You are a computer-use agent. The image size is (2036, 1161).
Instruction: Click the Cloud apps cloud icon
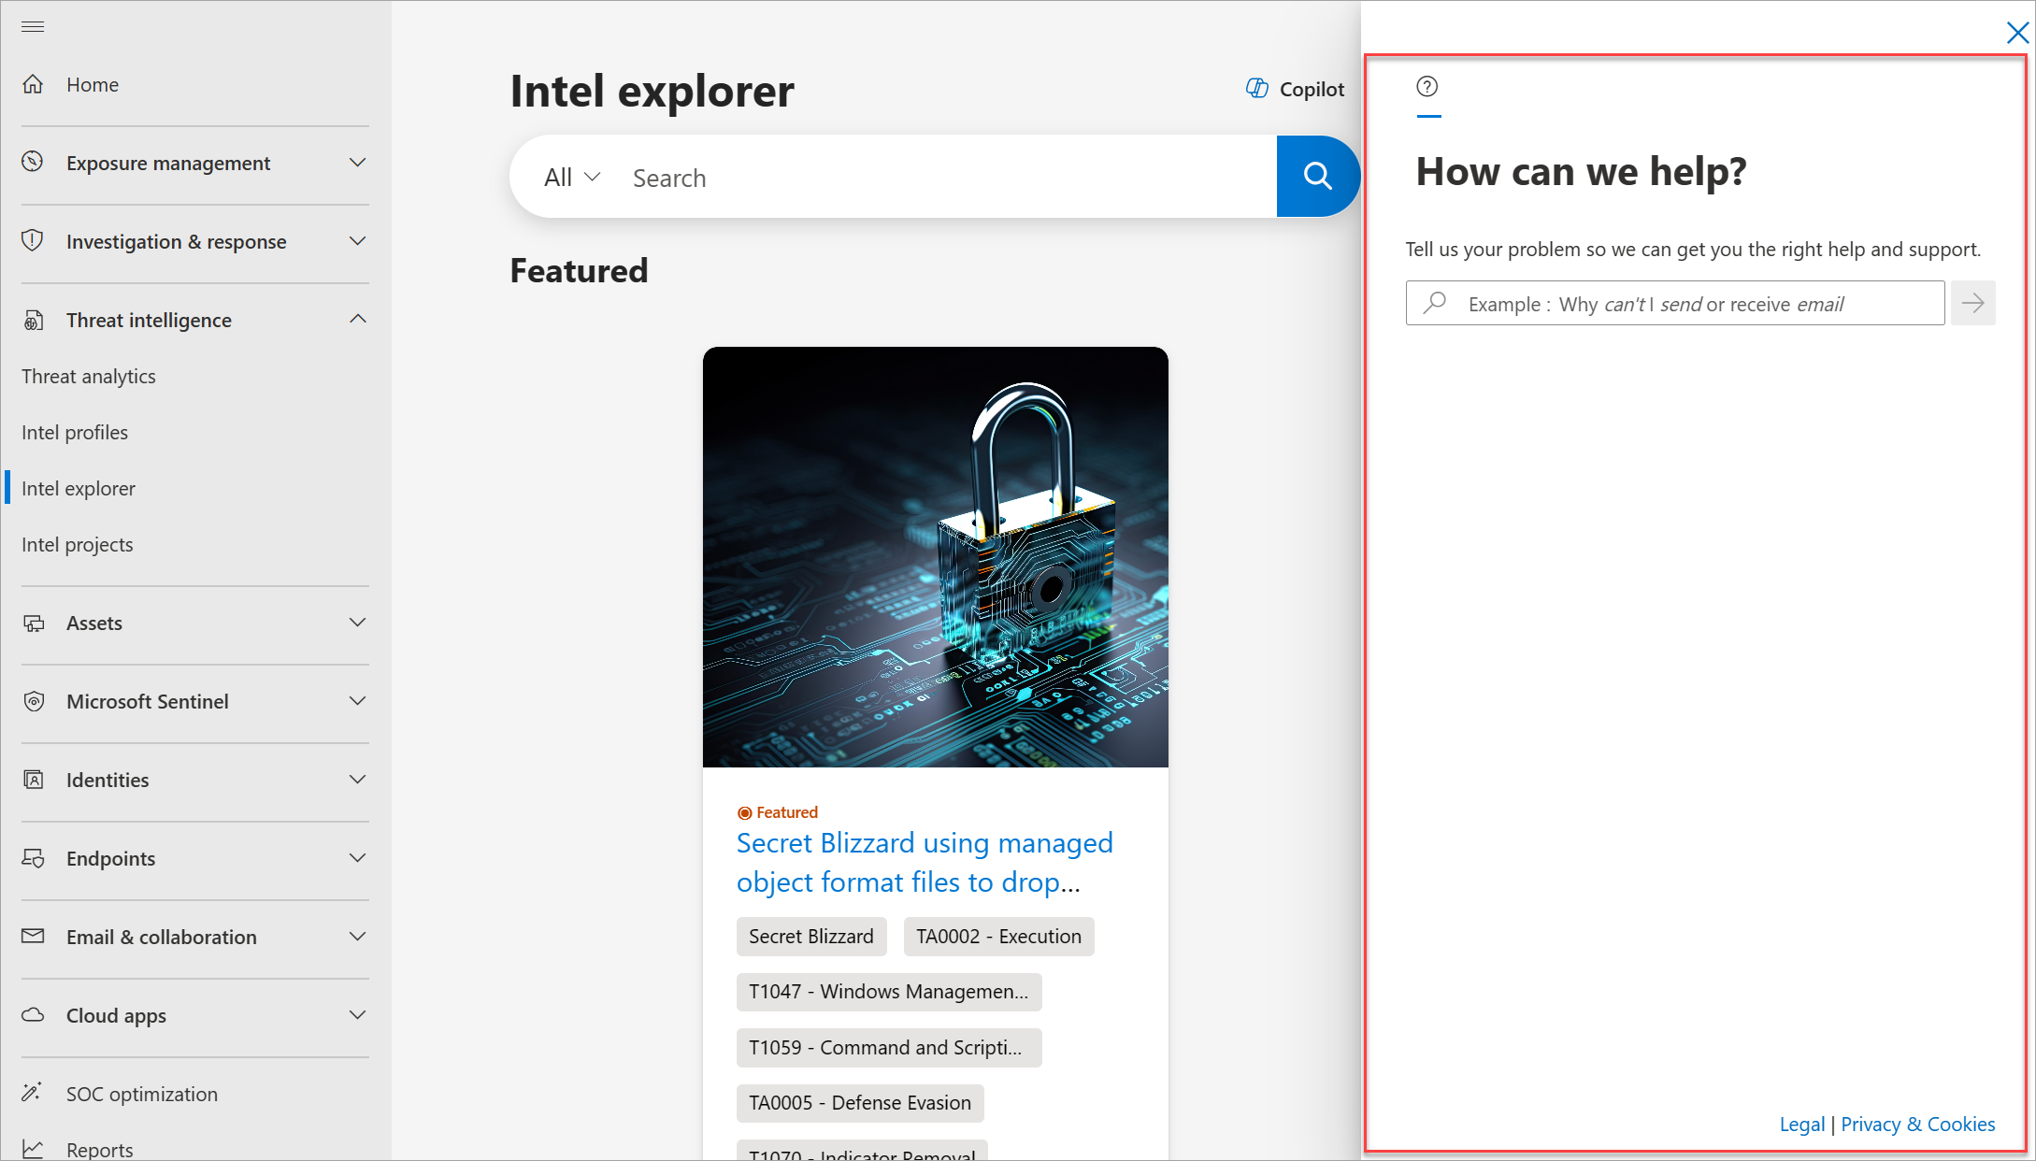34,1014
